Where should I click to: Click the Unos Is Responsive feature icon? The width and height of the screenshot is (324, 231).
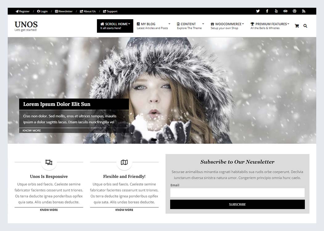[x=49, y=162]
